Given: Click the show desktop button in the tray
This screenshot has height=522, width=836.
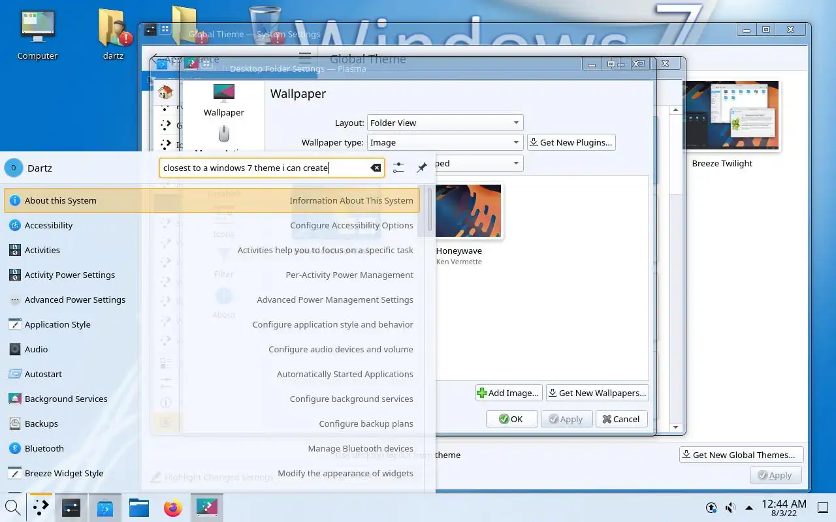Looking at the screenshot, I should click(x=822, y=508).
